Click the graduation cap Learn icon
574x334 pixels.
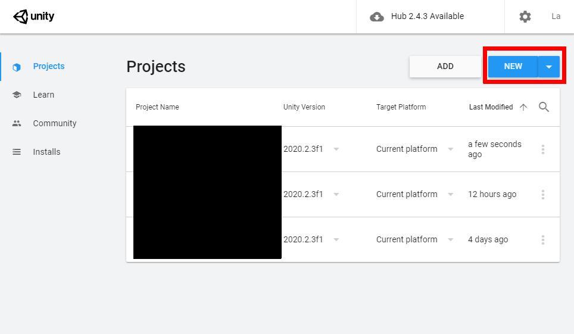point(17,95)
